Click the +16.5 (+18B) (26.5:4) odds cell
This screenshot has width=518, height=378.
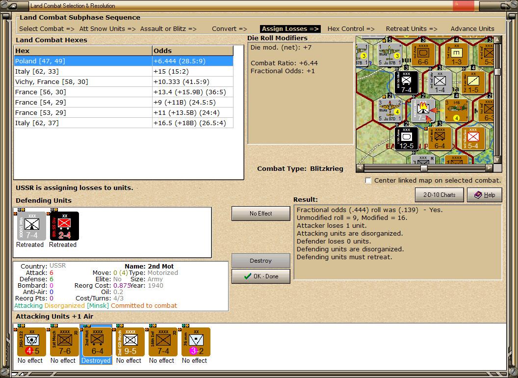tap(193, 123)
